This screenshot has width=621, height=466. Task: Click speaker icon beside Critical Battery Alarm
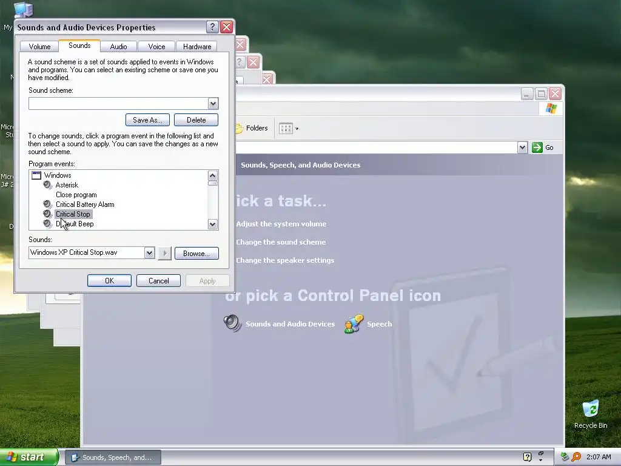click(x=47, y=204)
